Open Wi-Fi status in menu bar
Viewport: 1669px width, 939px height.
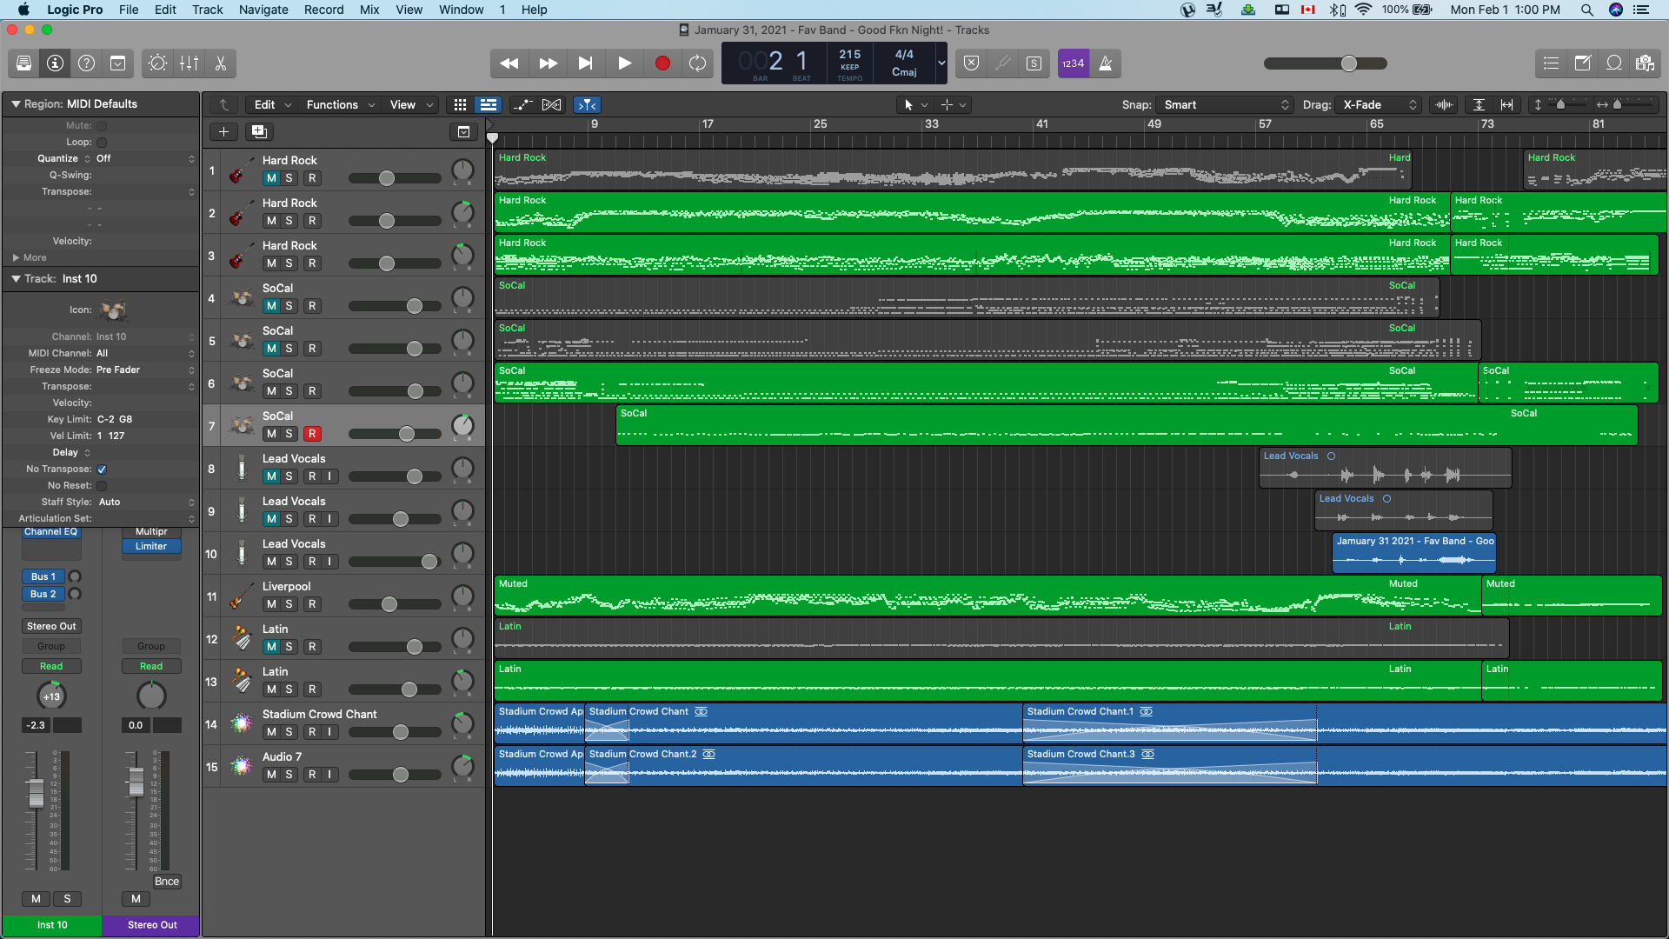(1363, 10)
